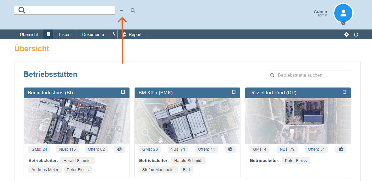Open the Report menu item
The image size is (372, 181).
tap(132, 35)
